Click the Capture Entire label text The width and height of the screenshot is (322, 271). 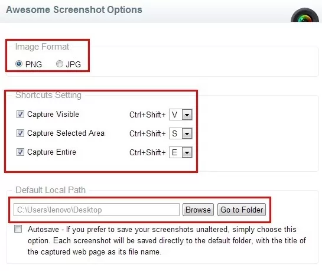[51, 152]
